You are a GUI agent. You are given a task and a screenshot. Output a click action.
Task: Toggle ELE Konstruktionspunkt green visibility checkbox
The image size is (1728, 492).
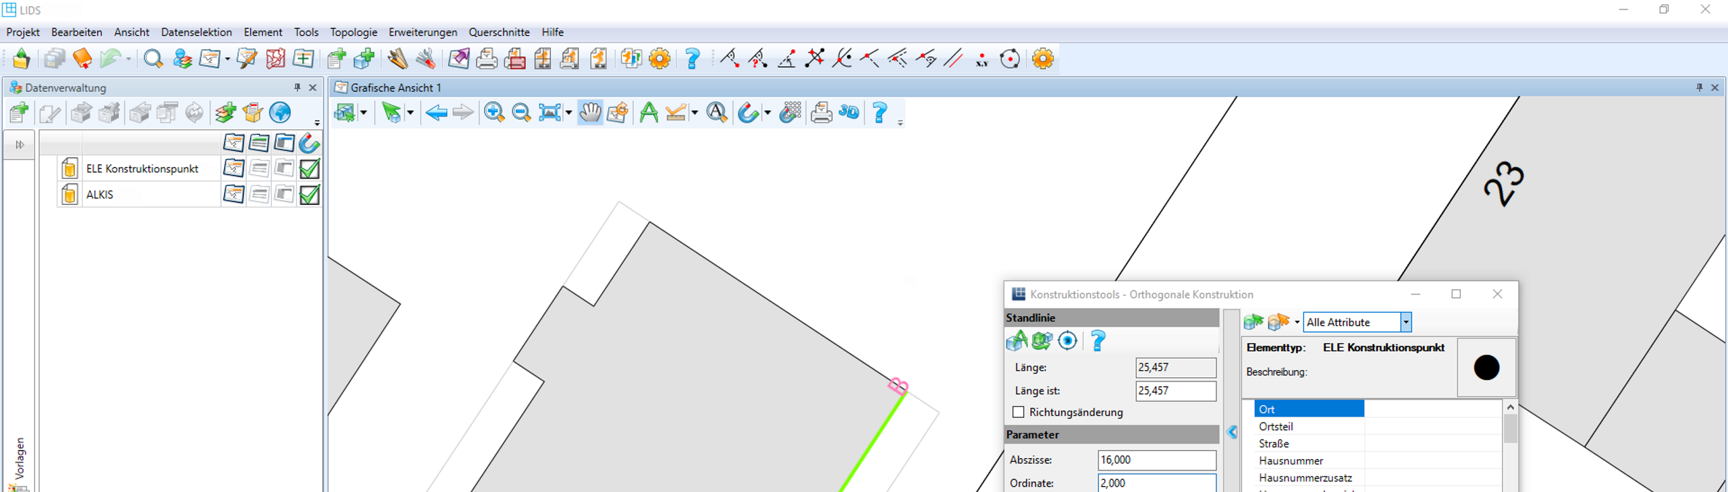pyautogui.click(x=309, y=168)
